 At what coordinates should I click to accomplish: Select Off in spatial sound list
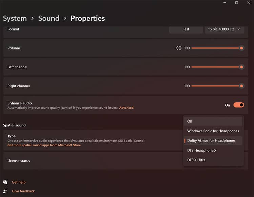(213, 121)
